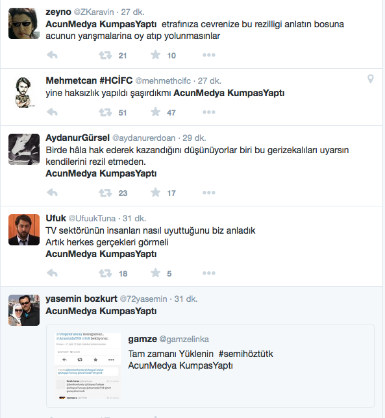385x418 pixels.
Task: Favorite AydanurGürsel's tweet with 17 stars
Action: pyautogui.click(x=155, y=193)
